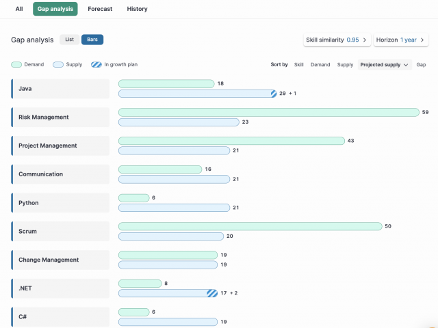The image size is (438, 328).
Task: Switch to List view
Action: (x=70, y=40)
